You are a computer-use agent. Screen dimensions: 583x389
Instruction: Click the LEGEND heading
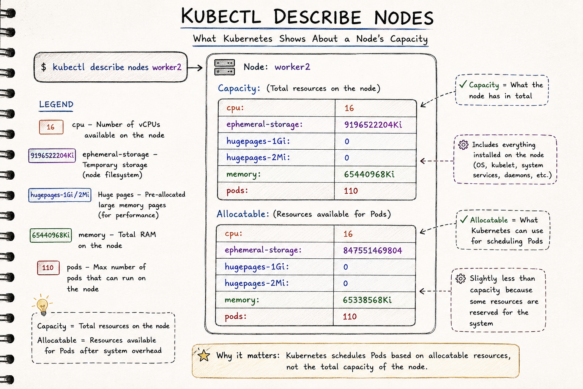[56, 104]
